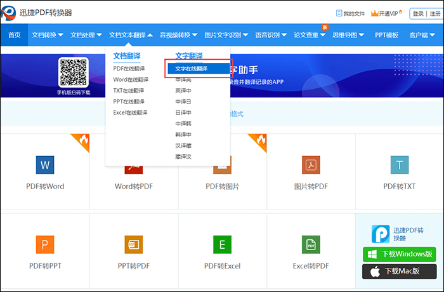The width and height of the screenshot is (444, 292).
Task: Open the 我的文件 file icon
Action: point(339,13)
